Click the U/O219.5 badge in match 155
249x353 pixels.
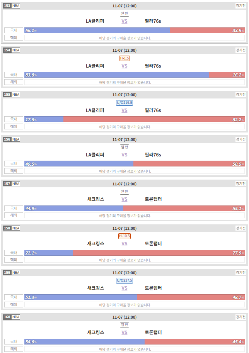pyautogui.click(x=124, y=103)
